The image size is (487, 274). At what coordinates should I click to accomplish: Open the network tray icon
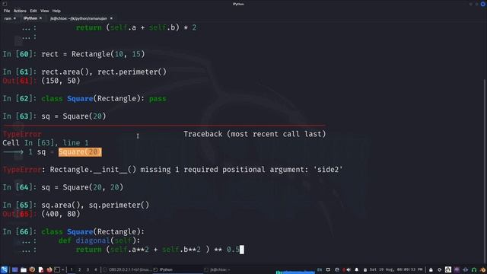(x=337, y=269)
